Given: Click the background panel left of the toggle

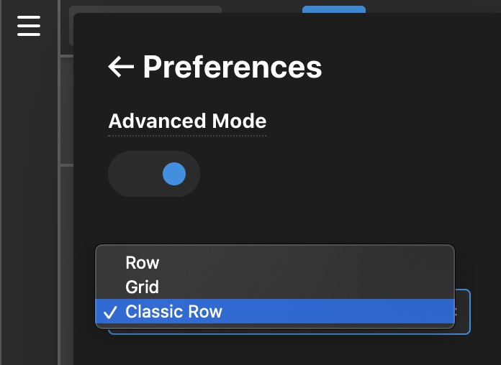Looking at the screenshot, I should 91,174.
